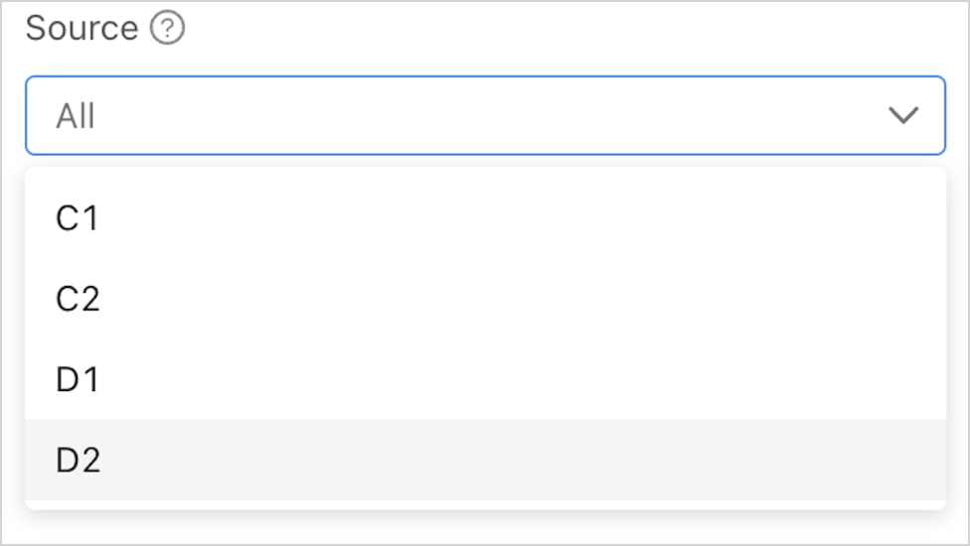Choose the first entry in the Source list
Viewport: 970px width, 546px height.
78,218
